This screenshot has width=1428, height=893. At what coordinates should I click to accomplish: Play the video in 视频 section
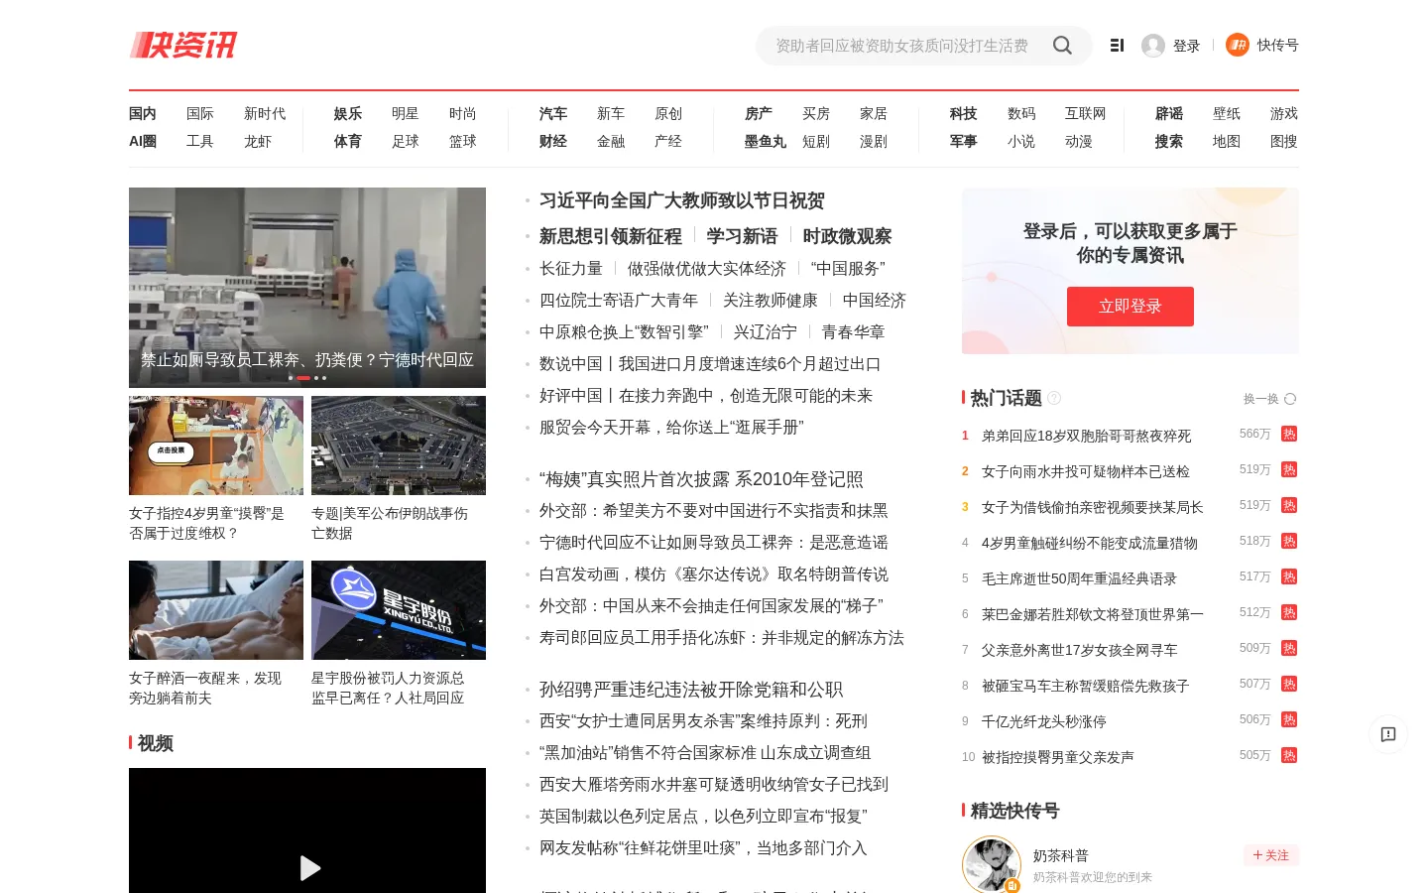(x=309, y=868)
